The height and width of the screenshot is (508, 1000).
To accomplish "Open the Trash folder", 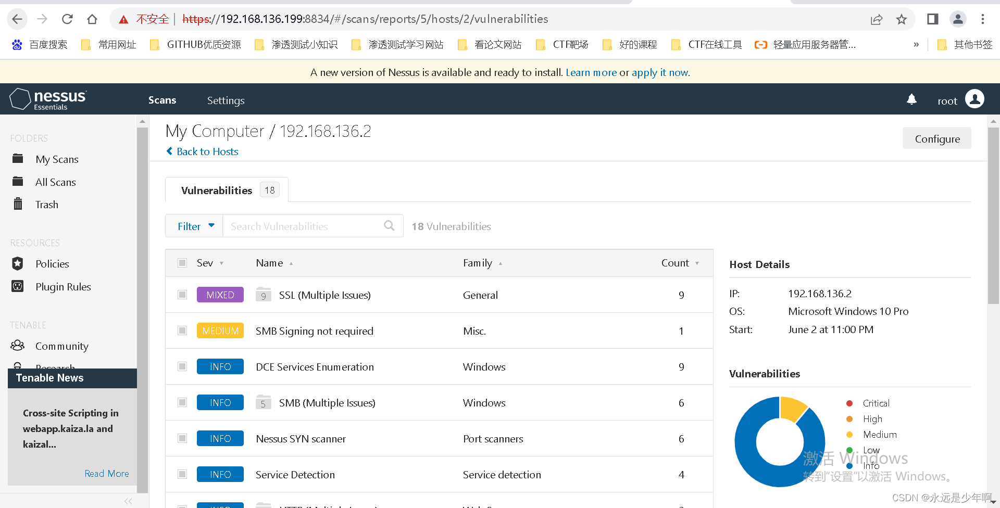I will 47,205.
